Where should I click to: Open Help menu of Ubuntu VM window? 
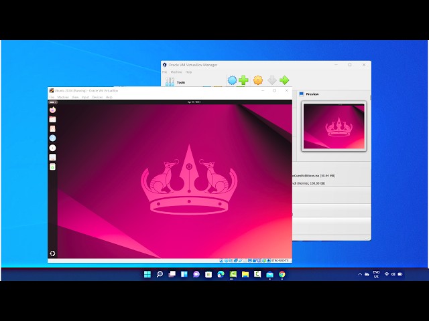click(109, 97)
